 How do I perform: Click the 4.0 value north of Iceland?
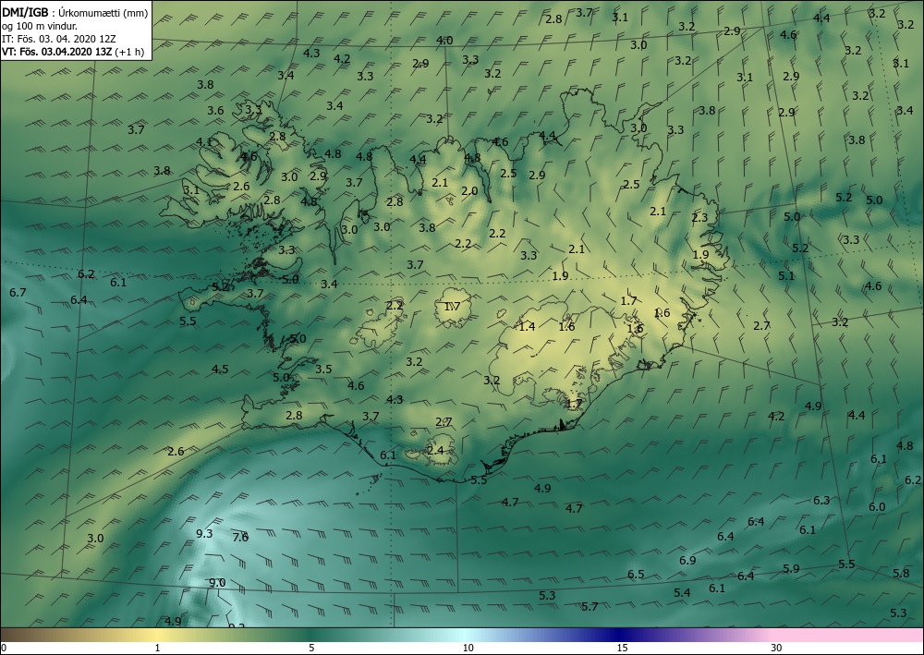[444, 40]
